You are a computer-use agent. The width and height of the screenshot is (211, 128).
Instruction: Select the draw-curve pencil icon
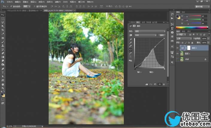tap(130, 53)
